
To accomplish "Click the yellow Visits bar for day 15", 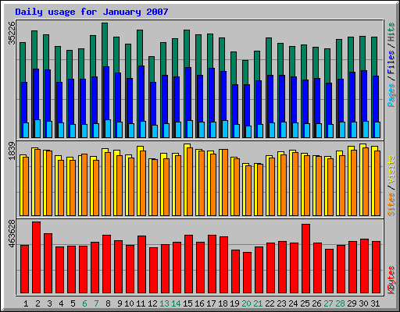I will pyautogui.click(x=185, y=179).
